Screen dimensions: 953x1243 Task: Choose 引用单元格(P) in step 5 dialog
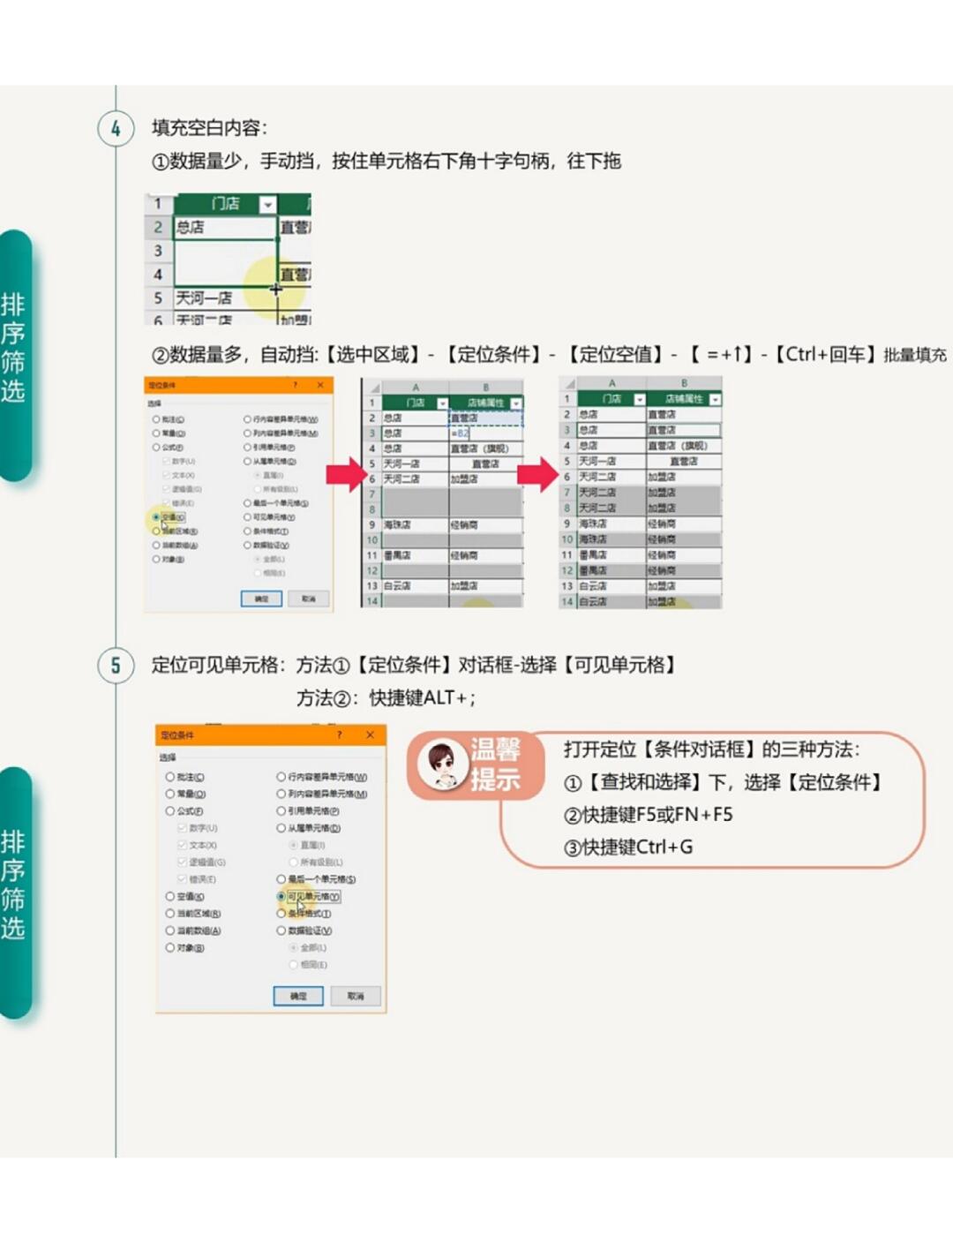tap(281, 810)
